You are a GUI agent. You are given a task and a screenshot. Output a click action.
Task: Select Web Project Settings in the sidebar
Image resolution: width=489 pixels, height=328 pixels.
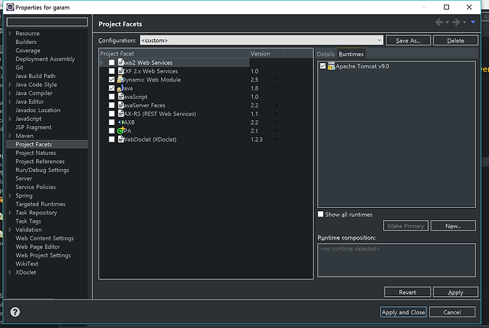pyautogui.click(x=43, y=255)
